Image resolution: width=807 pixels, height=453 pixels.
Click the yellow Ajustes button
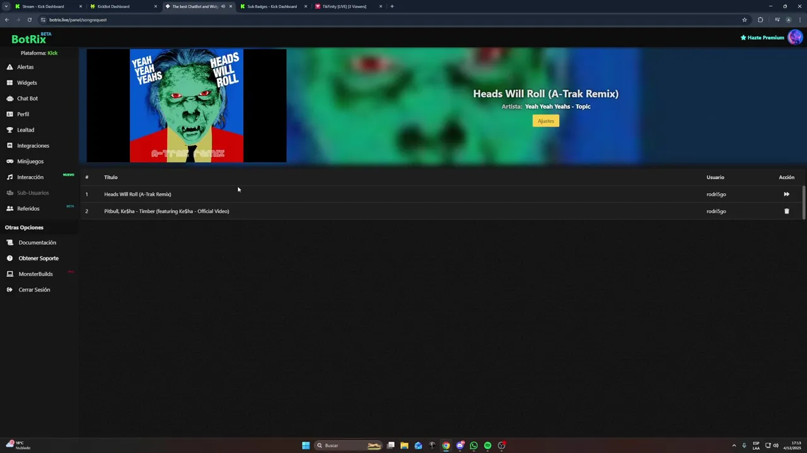pyautogui.click(x=545, y=121)
